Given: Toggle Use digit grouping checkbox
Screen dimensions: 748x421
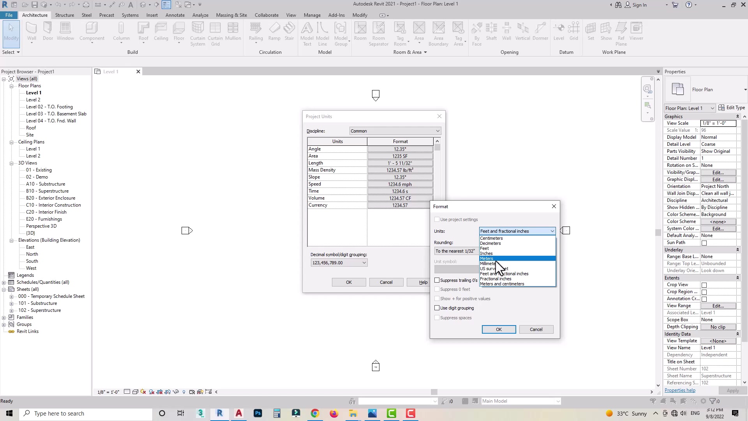Looking at the screenshot, I should pos(437,308).
